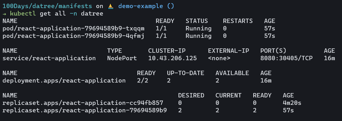Image resolution: width=342 pixels, height=121 pixels.
Task: Click the green prompt arrow symbol
Action: point(4,14)
